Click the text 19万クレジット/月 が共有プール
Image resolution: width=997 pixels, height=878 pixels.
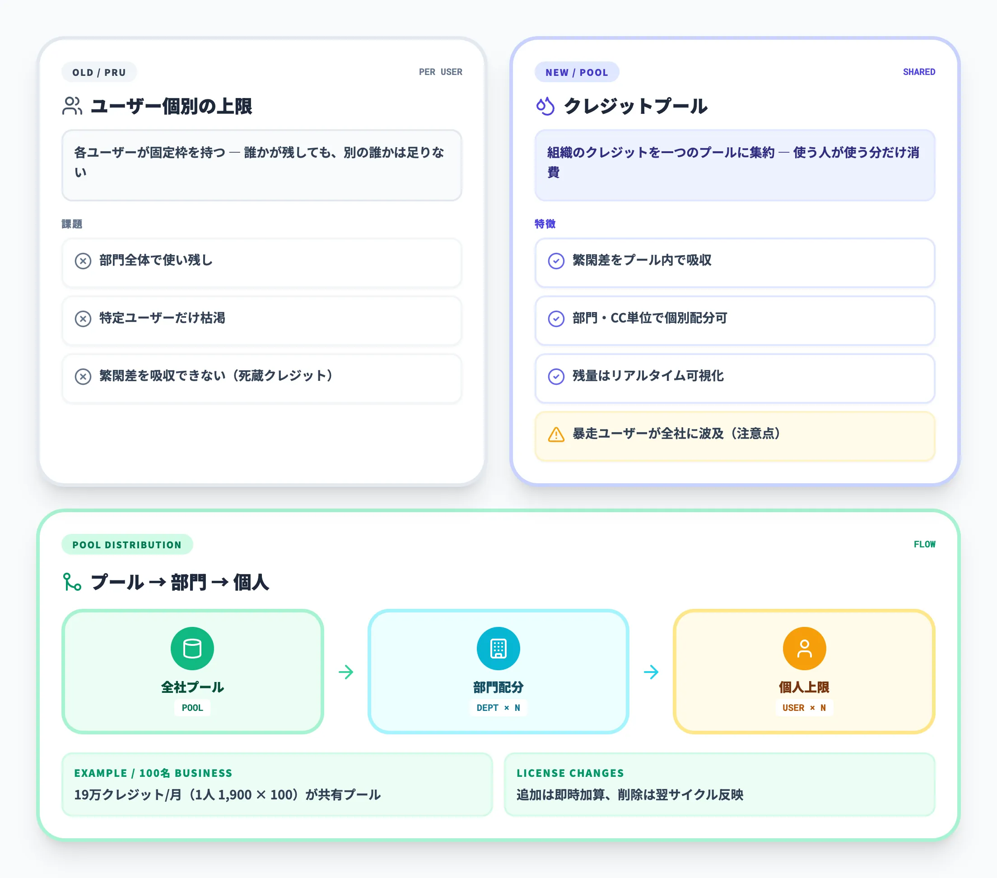[227, 795]
